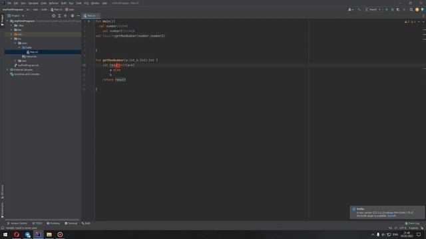426x239 pixels.
Task: Open the Tools menu
Action: coord(79,3)
